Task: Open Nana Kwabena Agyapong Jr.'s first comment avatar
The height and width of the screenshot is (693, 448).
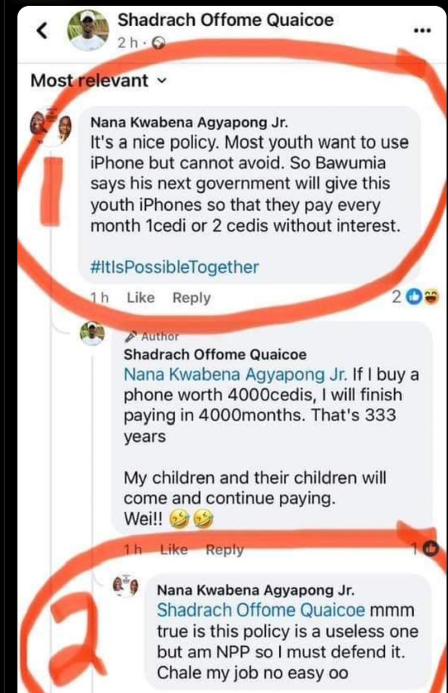Action: pos(50,126)
